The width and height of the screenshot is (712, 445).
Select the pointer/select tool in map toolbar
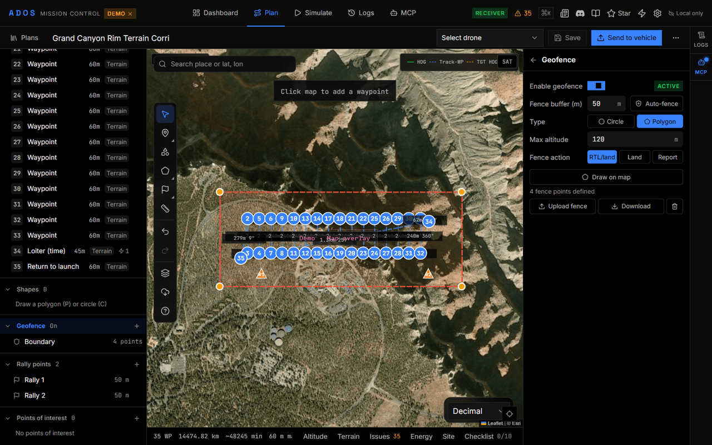click(x=165, y=114)
